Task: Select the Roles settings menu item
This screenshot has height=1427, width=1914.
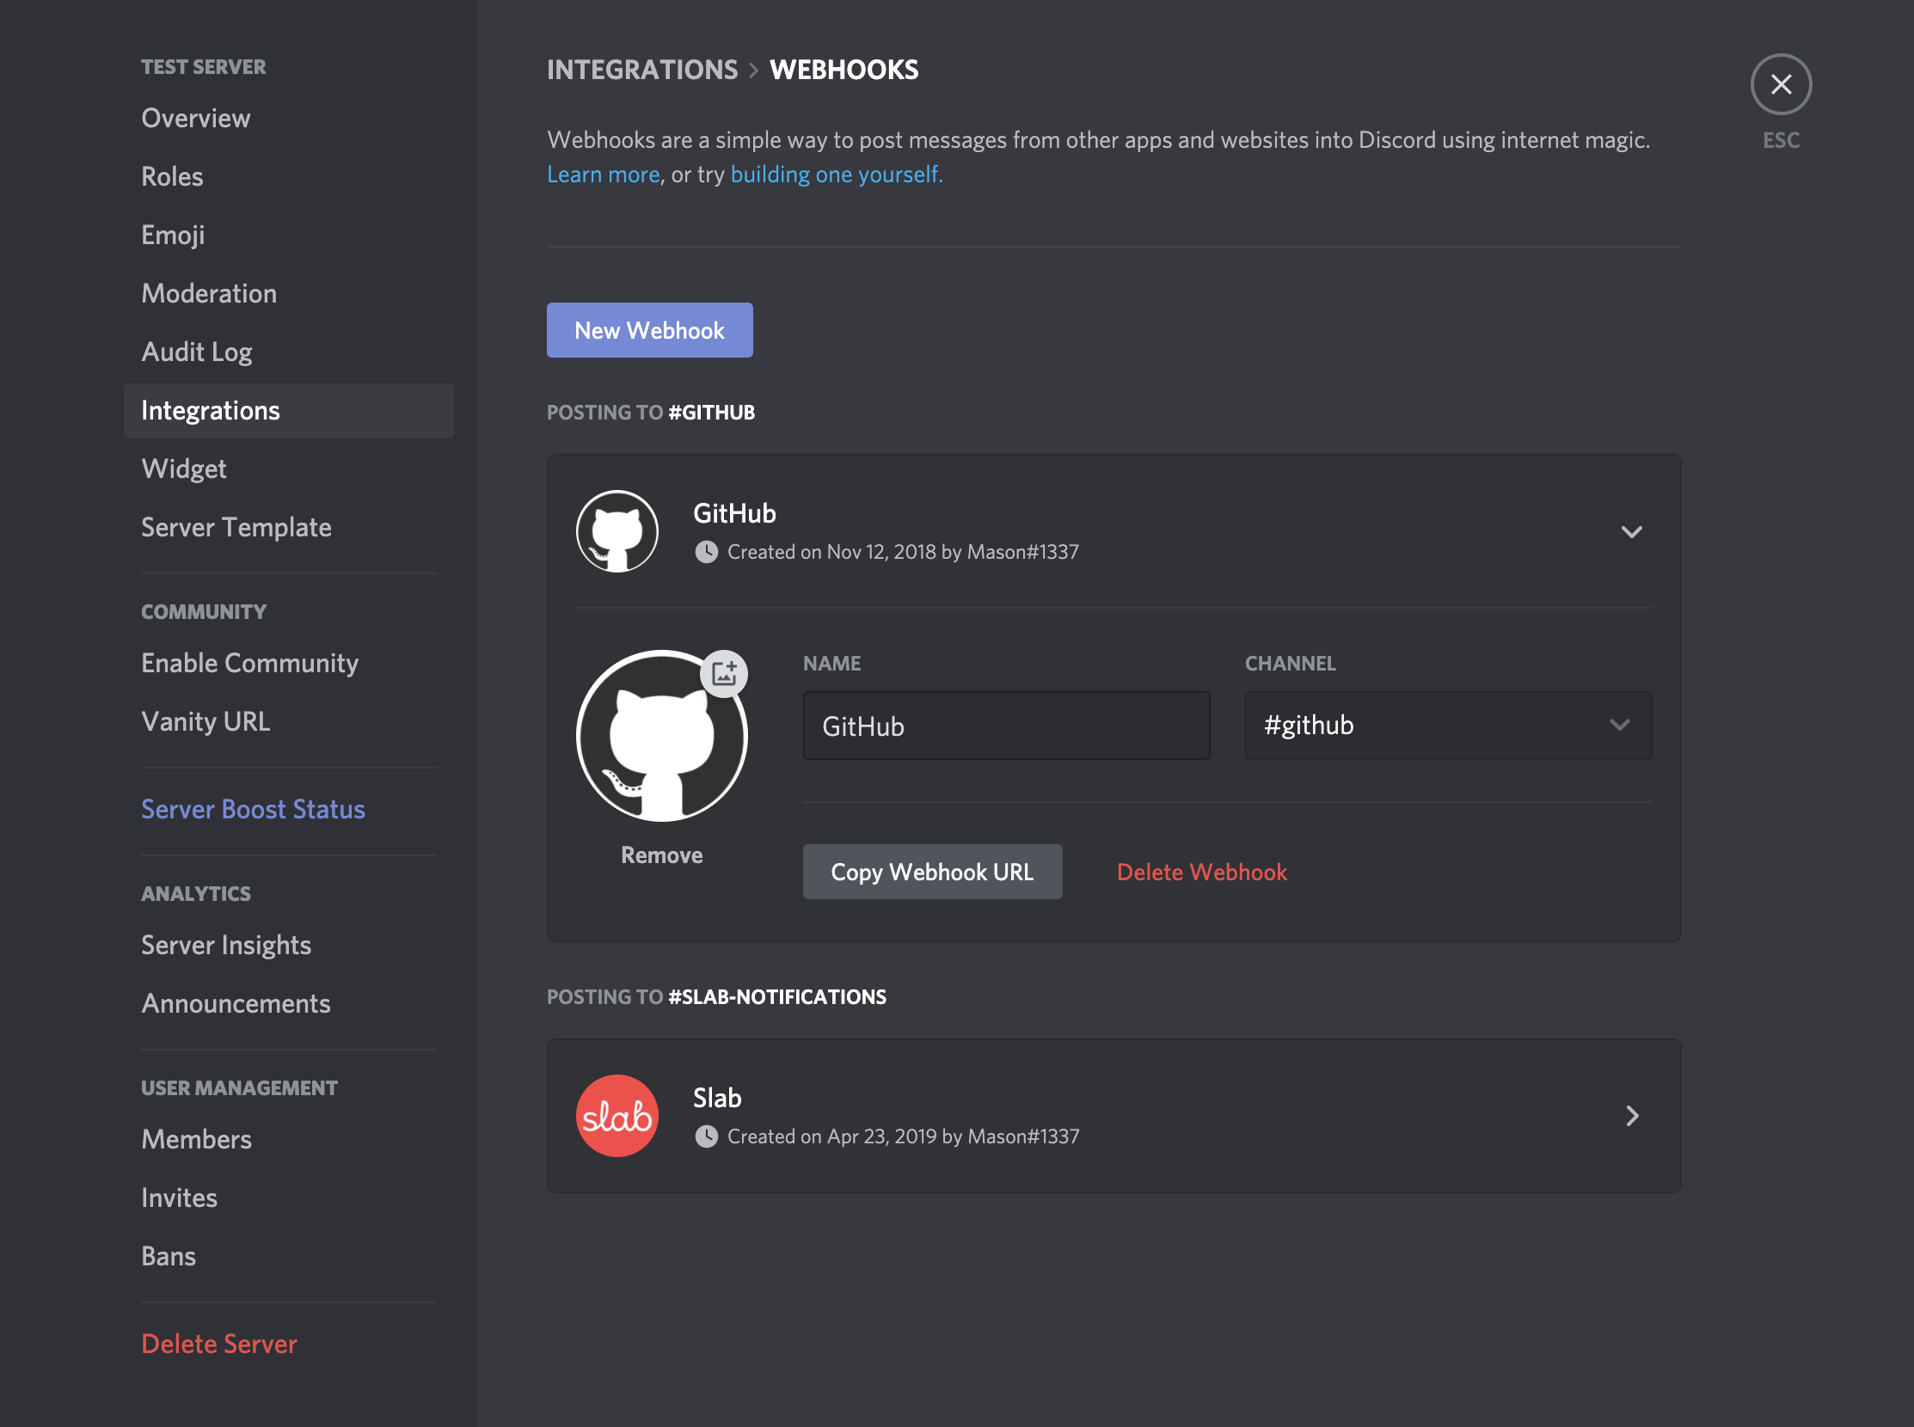Action: point(169,175)
